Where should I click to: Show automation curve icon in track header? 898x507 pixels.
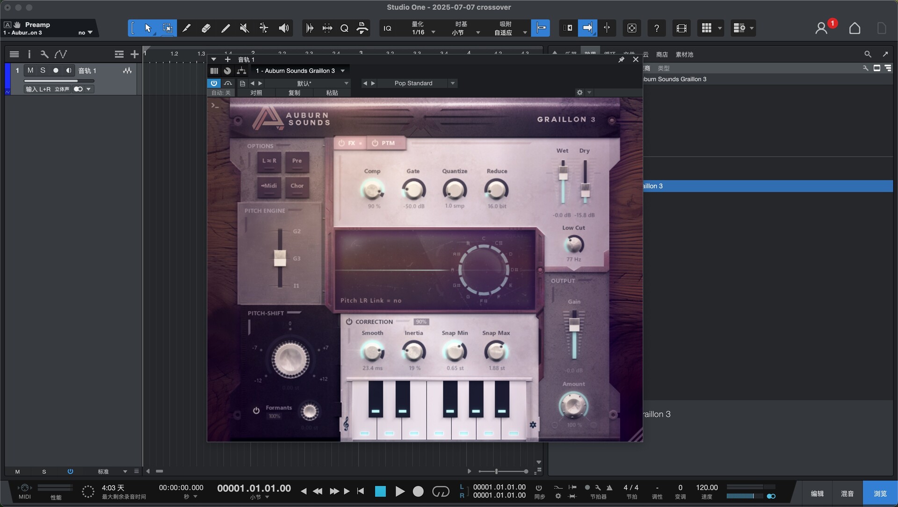(x=60, y=54)
